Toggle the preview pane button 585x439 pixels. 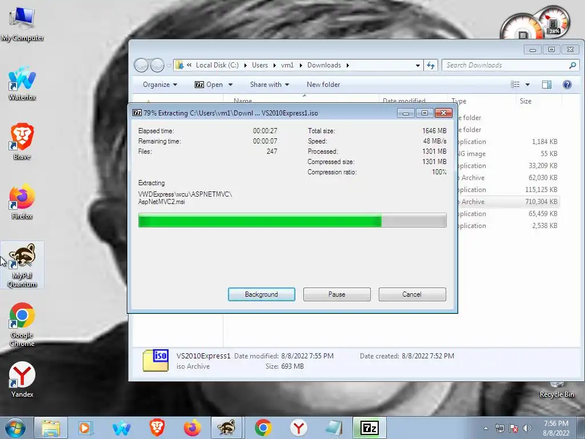click(x=547, y=85)
